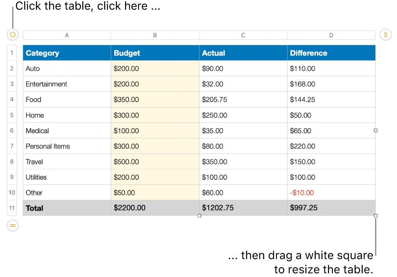Tap the bottom-right table resize handle
This screenshot has height=277, width=397.
point(375,216)
